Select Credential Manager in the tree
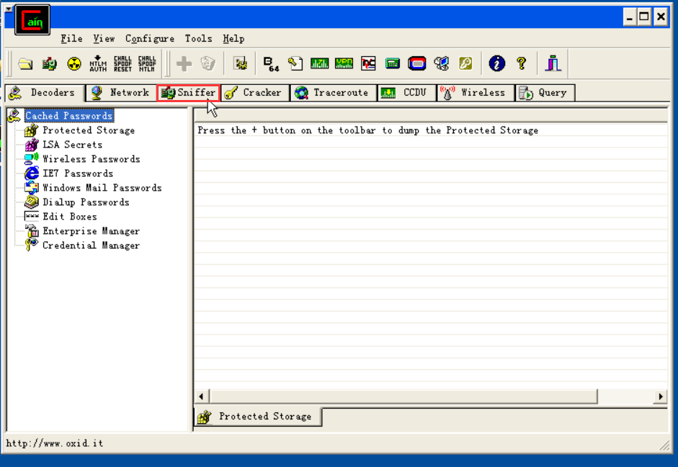This screenshot has height=467, width=678. [91, 245]
